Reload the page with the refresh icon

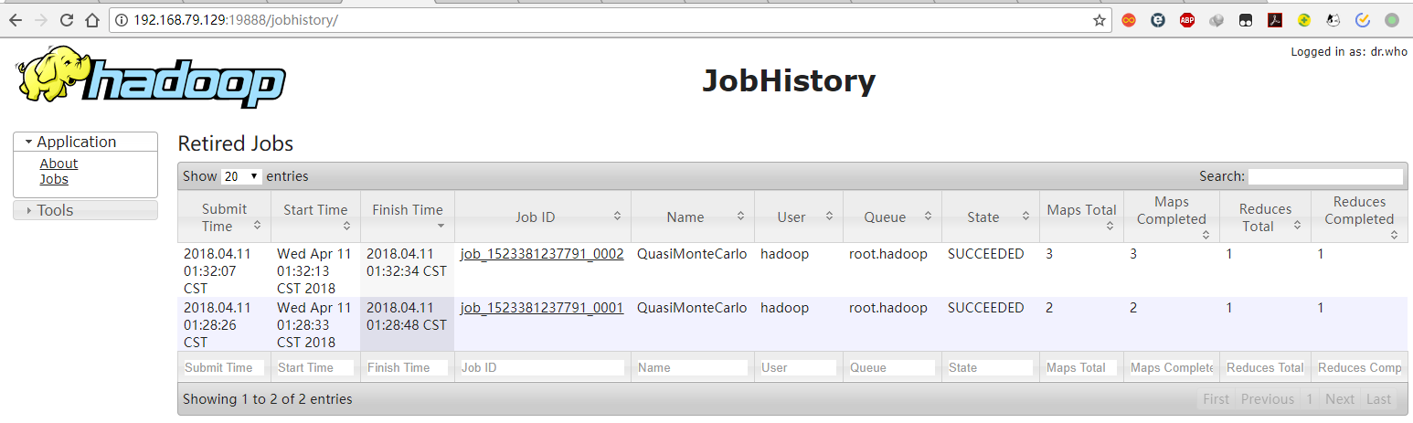67,20
